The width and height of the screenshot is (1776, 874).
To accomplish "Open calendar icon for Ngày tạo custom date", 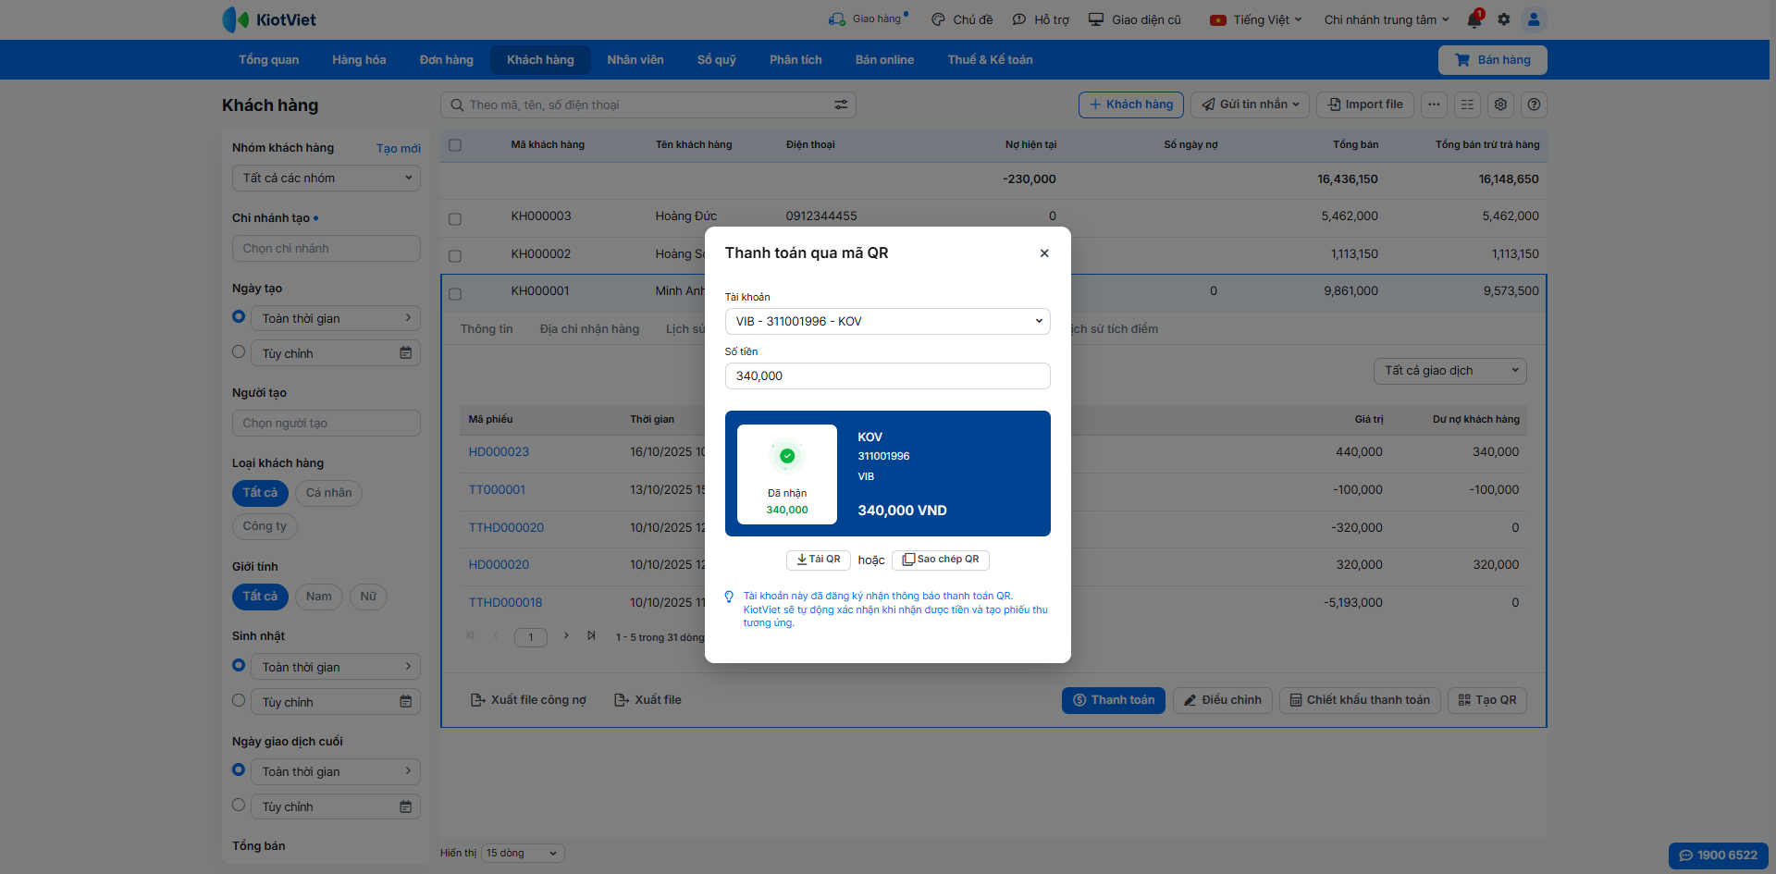I will pyautogui.click(x=405, y=353).
